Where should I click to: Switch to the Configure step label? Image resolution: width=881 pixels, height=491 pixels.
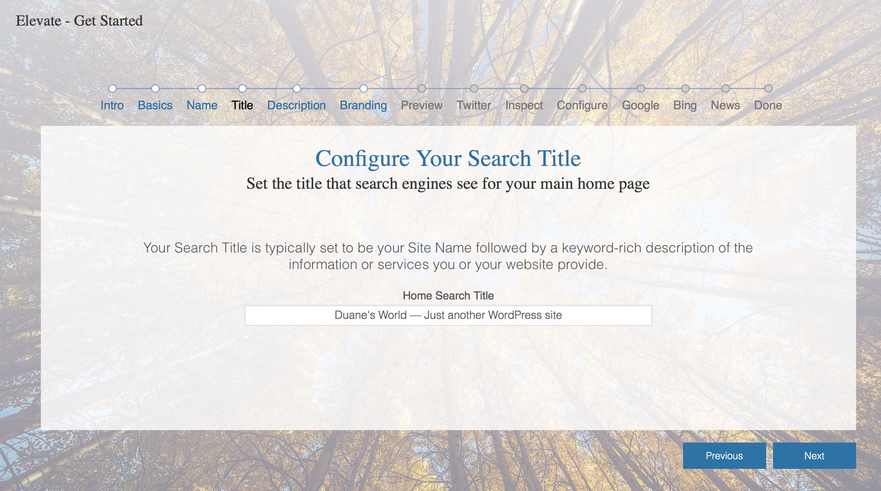582,105
